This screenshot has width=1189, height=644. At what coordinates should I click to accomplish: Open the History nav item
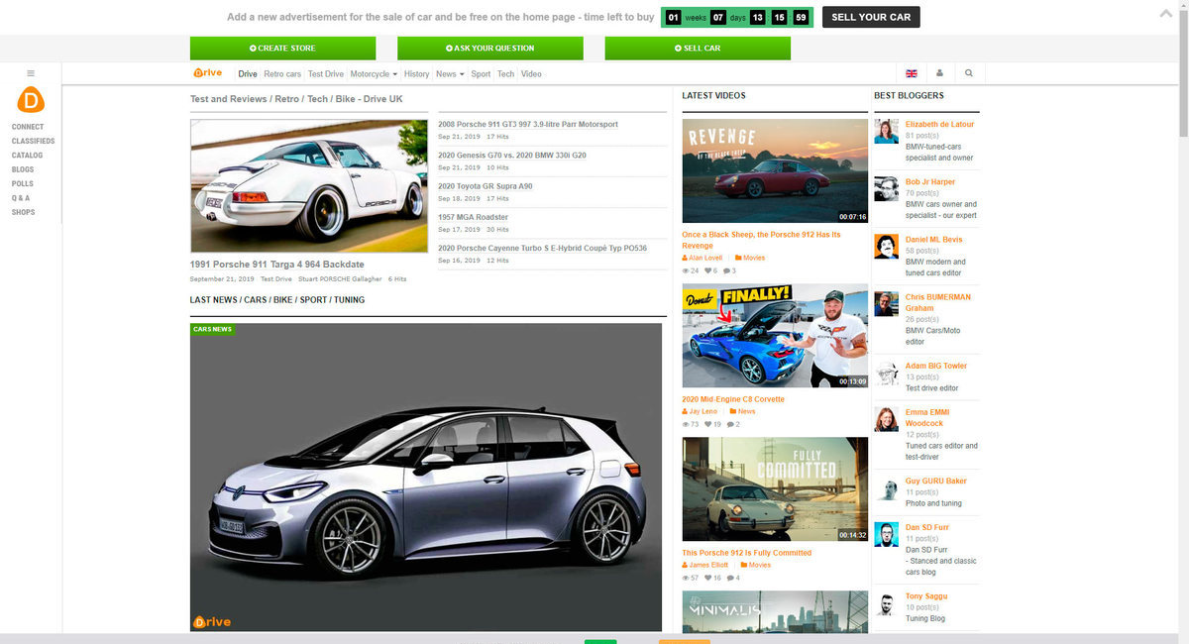(417, 74)
